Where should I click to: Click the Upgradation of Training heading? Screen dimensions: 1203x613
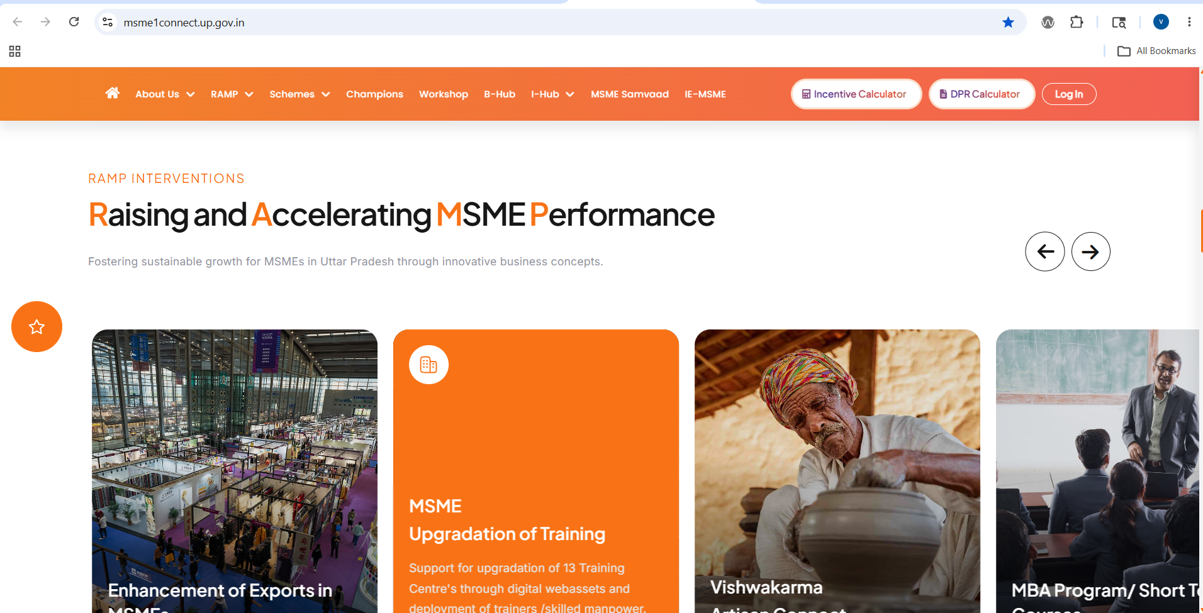(507, 534)
